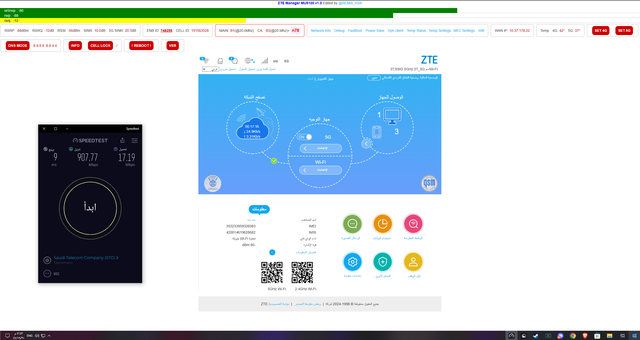This screenshot has width=640, height=340.
Task: Click the green nr5rsrp signal bar
Action: coord(225,11)
